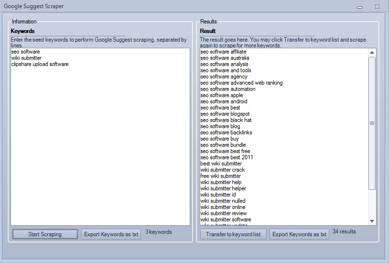Select result 'seo software best 2011'

[x=227, y=157]
